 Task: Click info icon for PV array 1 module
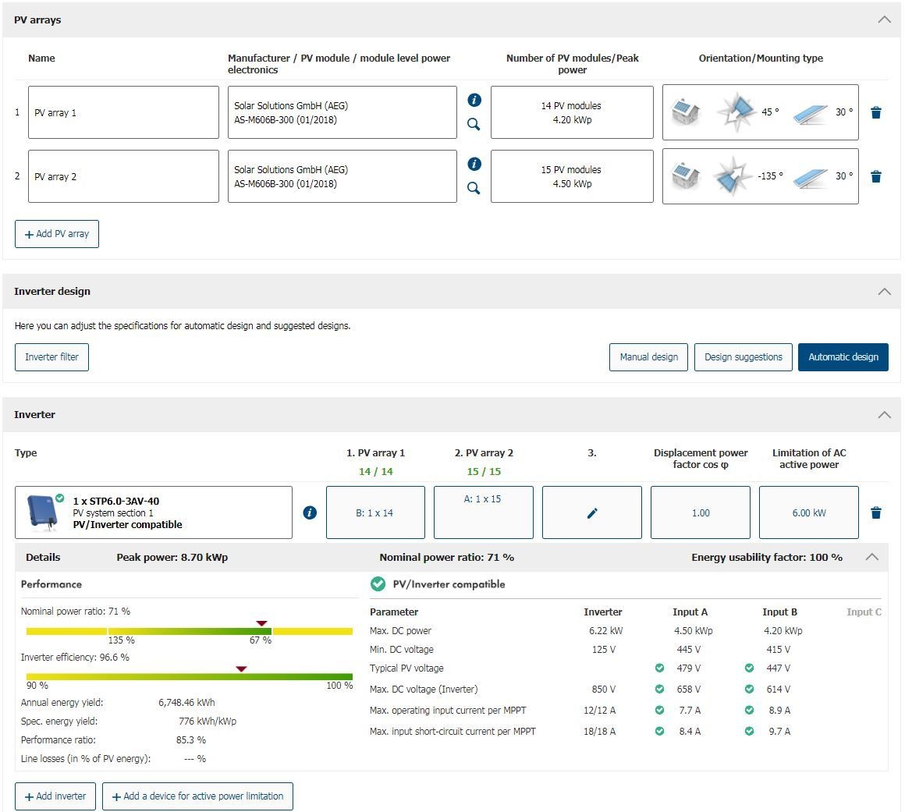(x=474, y=100)
